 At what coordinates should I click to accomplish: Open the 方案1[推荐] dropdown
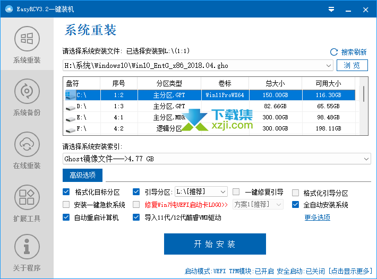click(x=258, y=204)
